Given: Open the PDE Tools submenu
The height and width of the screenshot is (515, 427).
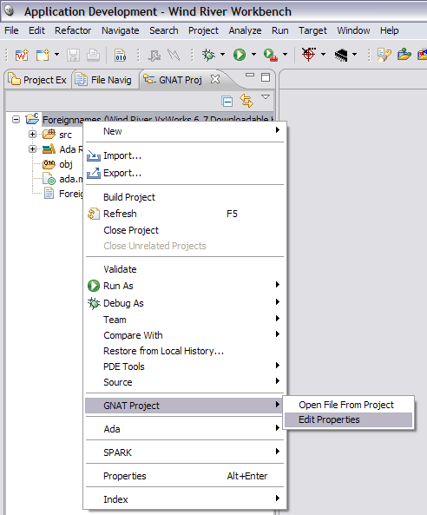Looking at the screenshot, I should (x=185, y=366).
